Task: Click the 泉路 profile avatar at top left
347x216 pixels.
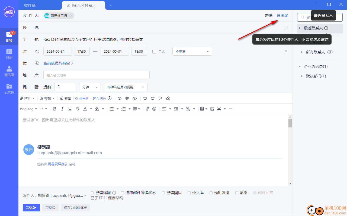Action: (9, 12)
